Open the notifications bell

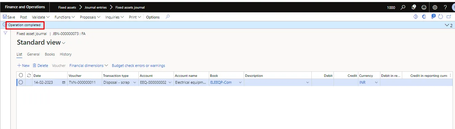[x=414, y=7]
